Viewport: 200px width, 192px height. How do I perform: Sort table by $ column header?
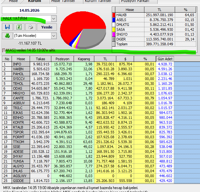tap(125, 59)
